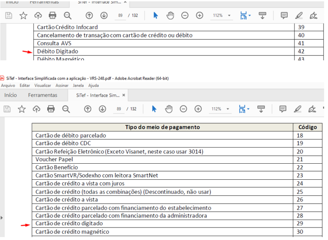Select the Highlight text tool
328x240 pixels.
pos(298,109)
